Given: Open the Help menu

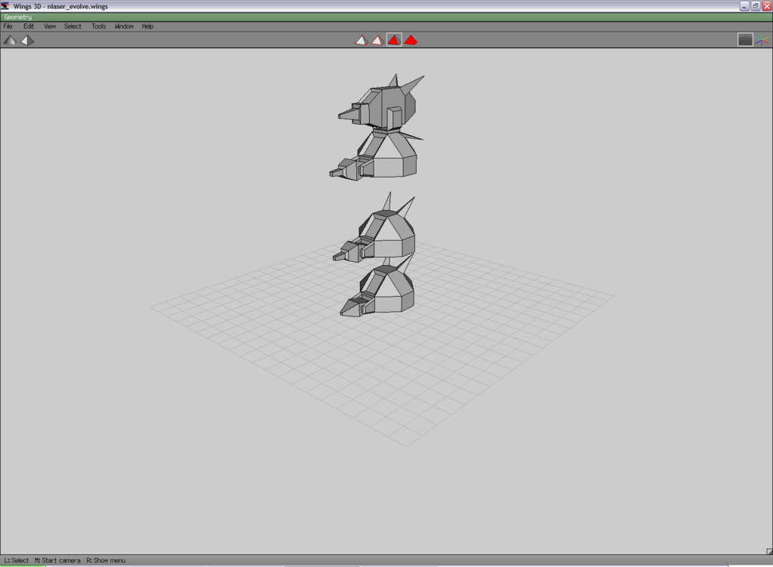Looking at the screenshot, I should (147, 26).
